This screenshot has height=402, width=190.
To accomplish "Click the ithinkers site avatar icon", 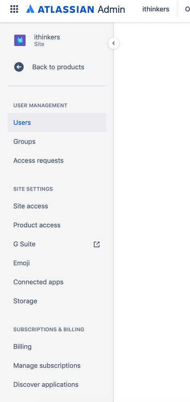I will pyautogui.click(x=20, y=41).
